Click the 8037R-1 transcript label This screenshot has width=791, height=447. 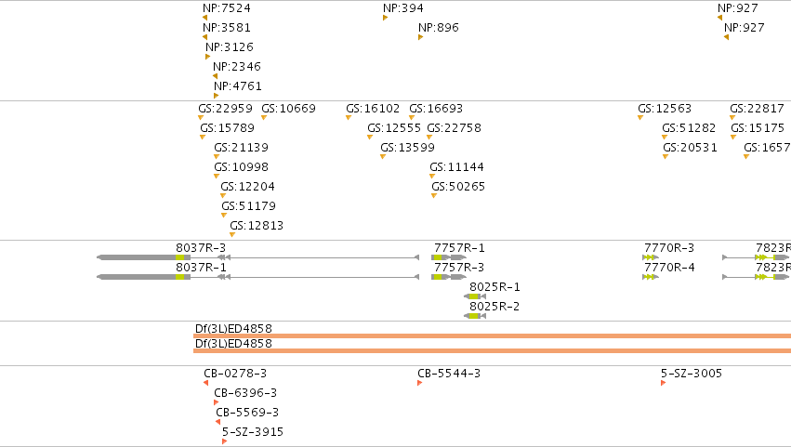[x=201, y=268]
